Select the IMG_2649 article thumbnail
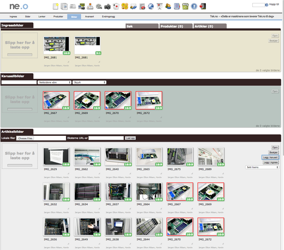The image size is (284, 250). (x=87, y=227)
